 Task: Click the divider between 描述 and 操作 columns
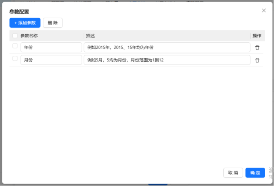pyautogui.click(x=251, y=36)
